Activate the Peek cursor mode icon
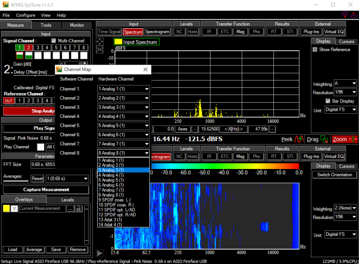The image size is (359, 264). click(299, 139)
